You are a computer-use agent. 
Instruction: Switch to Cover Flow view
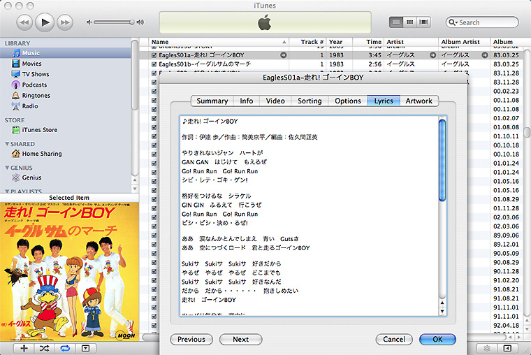[x=423, y=22]
